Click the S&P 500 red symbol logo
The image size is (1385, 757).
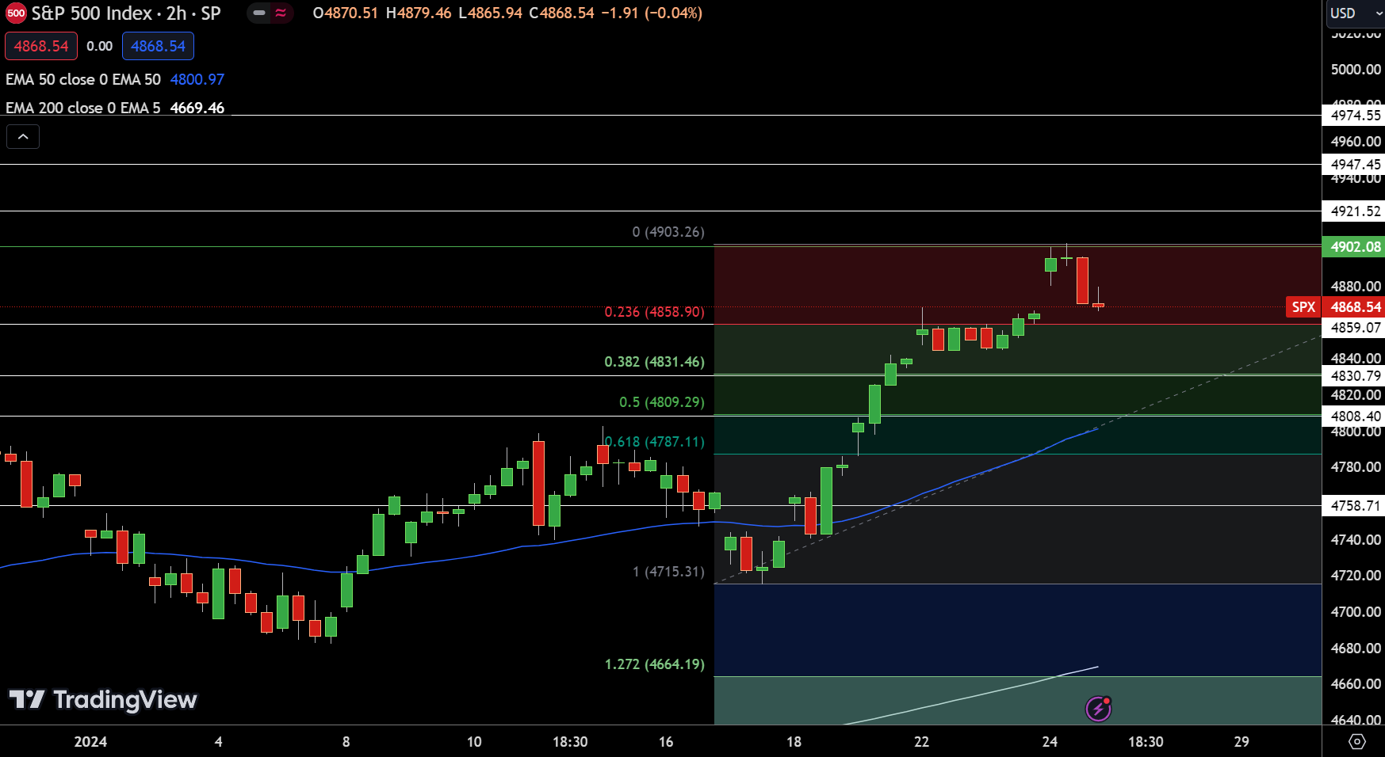(x=16, y=13)
